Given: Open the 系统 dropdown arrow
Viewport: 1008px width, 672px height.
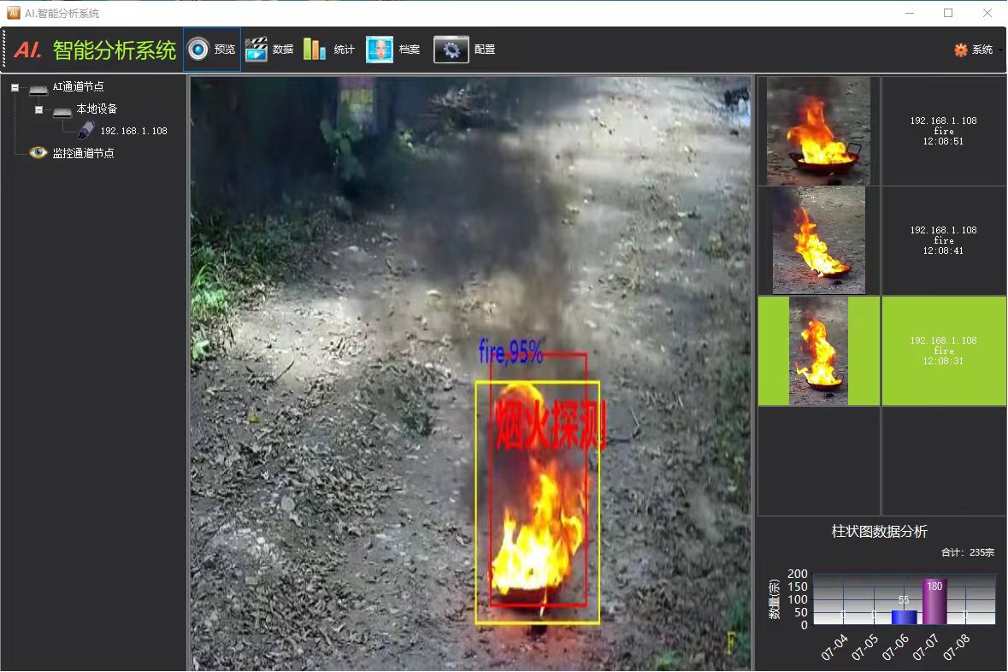Looking at the screenshot, I should pyautogui.click(x=1000, y=50).
